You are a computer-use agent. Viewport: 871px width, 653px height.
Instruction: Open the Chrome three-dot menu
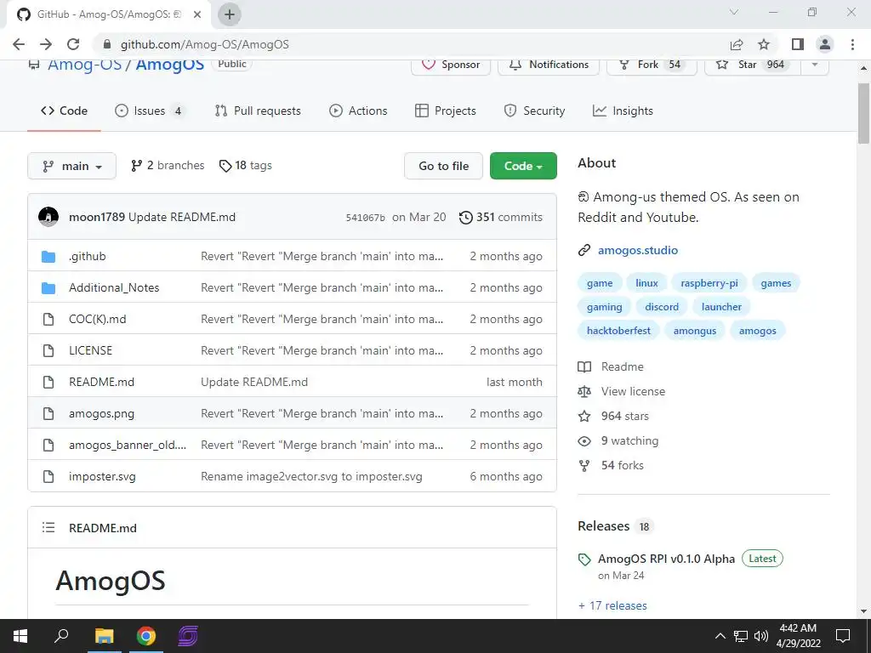tap(852, 44)
